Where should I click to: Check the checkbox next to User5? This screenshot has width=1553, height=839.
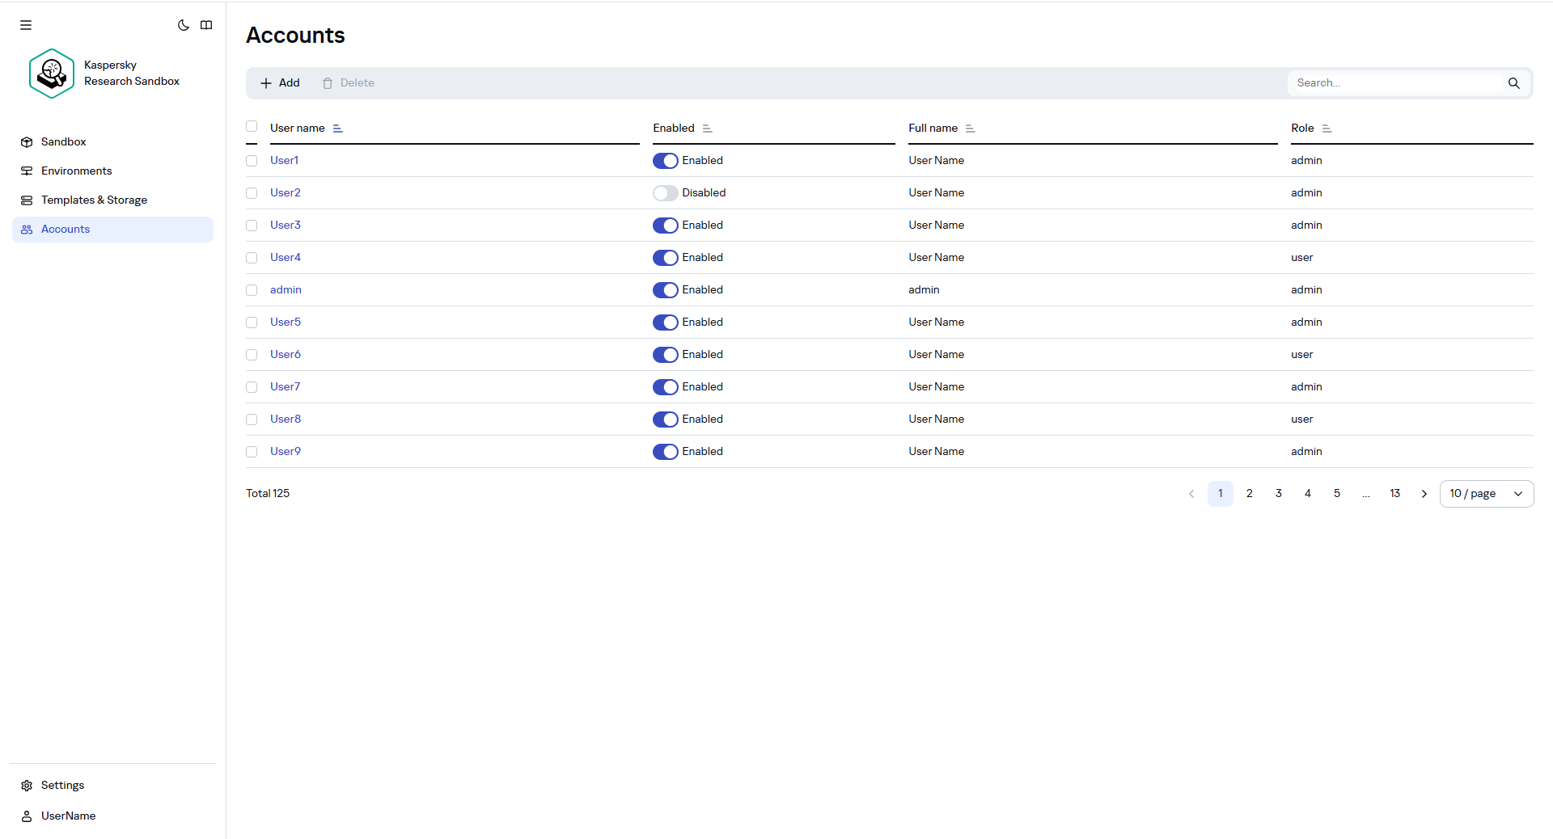(x=252, y=323)
